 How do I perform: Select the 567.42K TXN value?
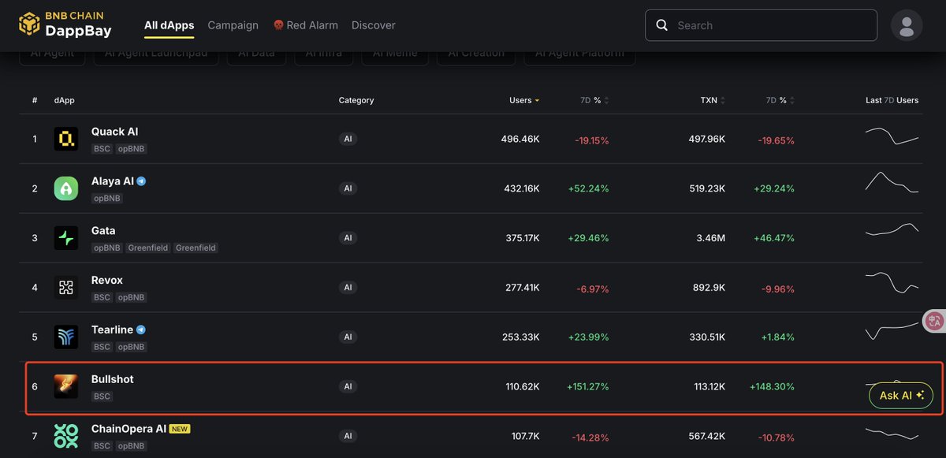click(706, 437)
